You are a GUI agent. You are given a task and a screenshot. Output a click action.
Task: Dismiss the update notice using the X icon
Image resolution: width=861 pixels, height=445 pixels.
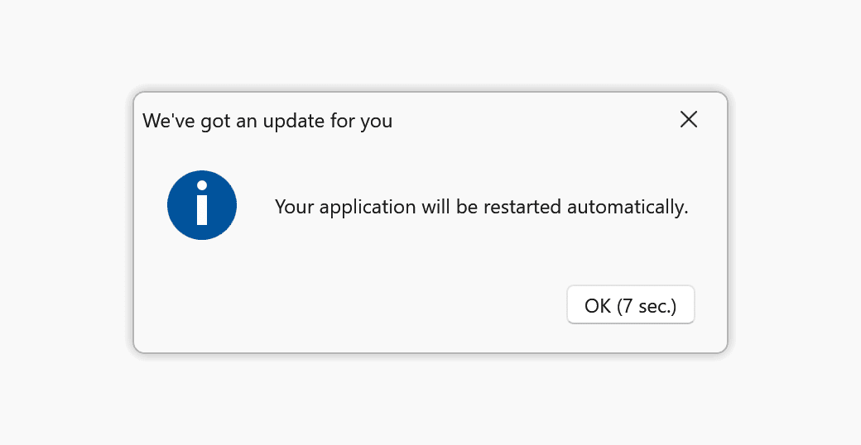[x=688, y=120]
